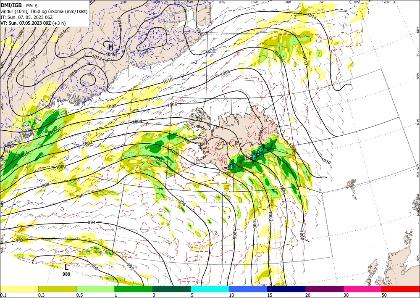
Task: Click the 35W longitude label
Action: pyautogui.click(x=123, y=2)
